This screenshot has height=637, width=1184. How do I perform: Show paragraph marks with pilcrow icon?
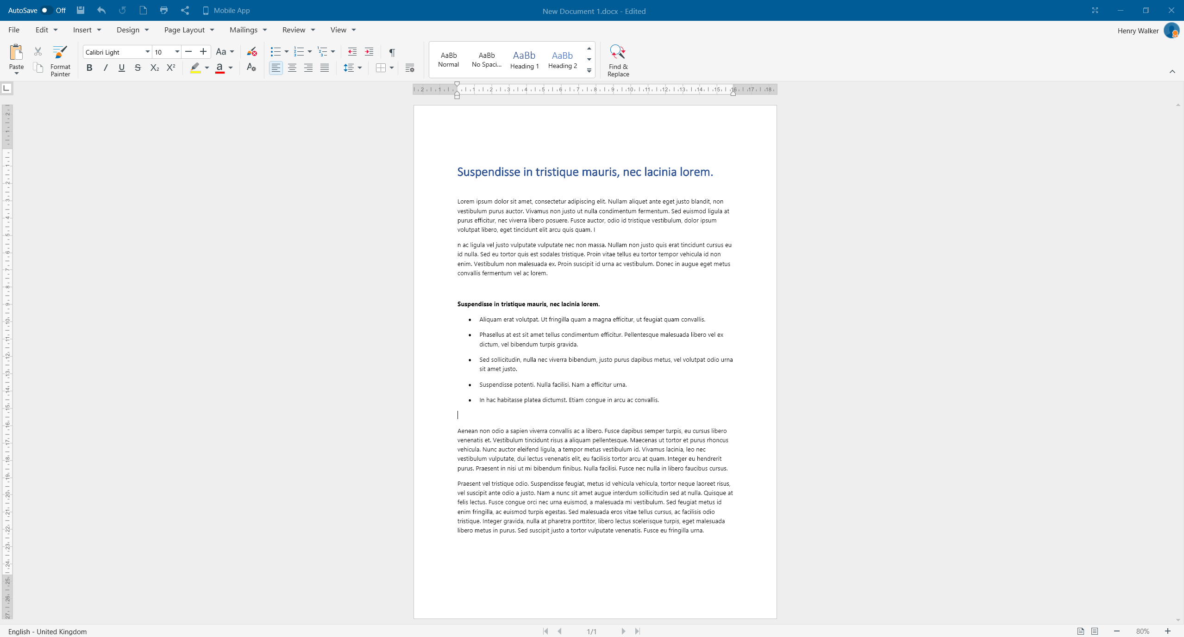tap(392, 52)
